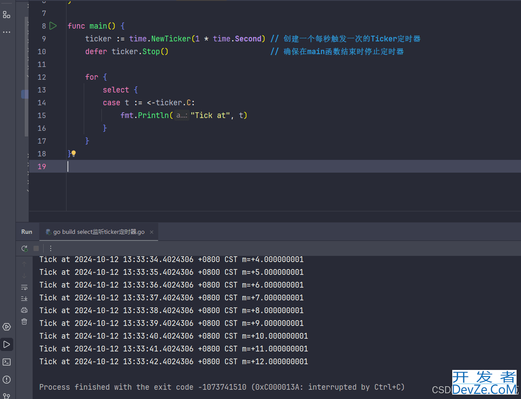Open the Terminal tool window

tap(7, 362)
